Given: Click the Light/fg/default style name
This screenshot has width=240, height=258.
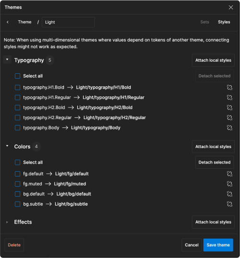Looking at the screenshot, I should click(72, 174).
